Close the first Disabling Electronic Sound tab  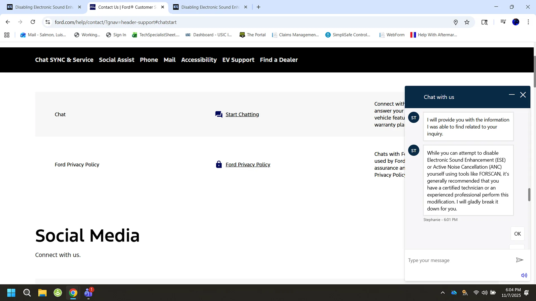click(x=80, y=7)
